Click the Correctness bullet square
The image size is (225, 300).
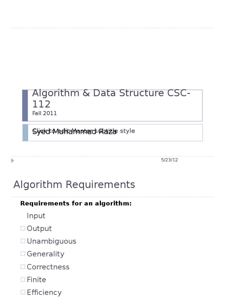point(23,267)
